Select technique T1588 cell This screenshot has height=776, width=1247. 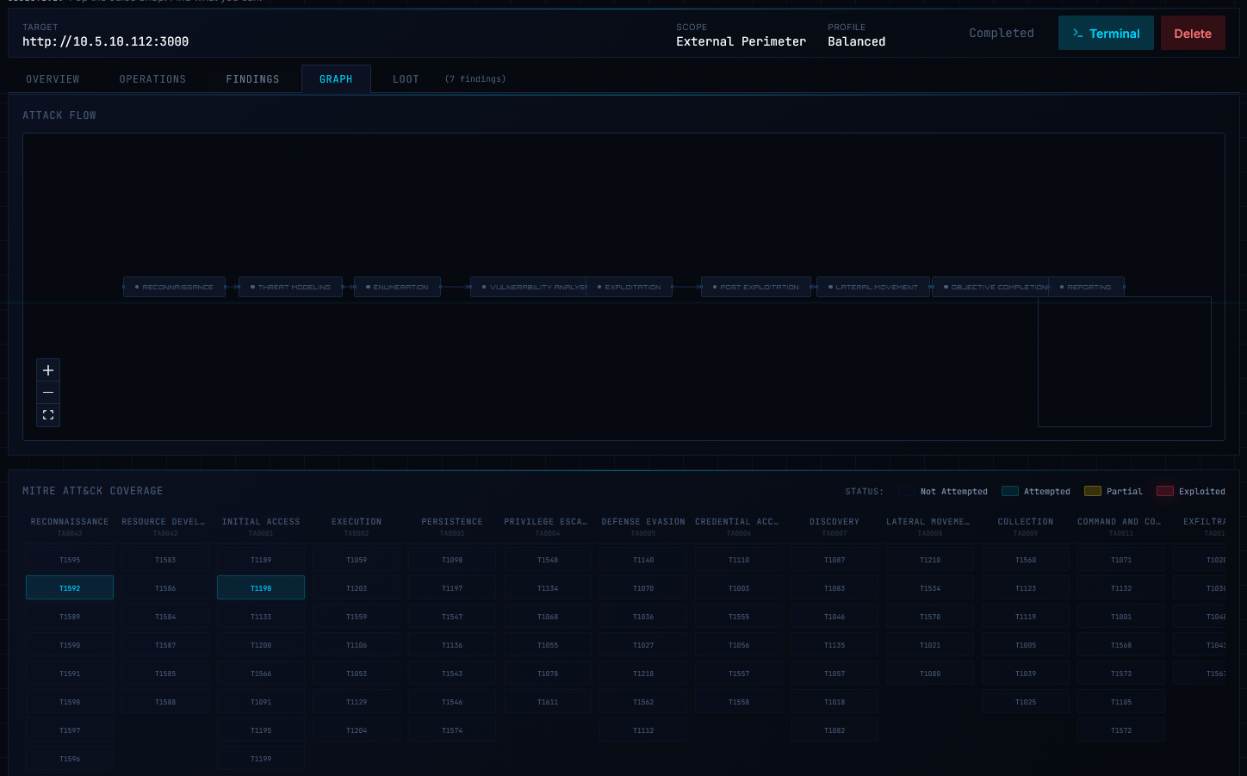point(165,701)
